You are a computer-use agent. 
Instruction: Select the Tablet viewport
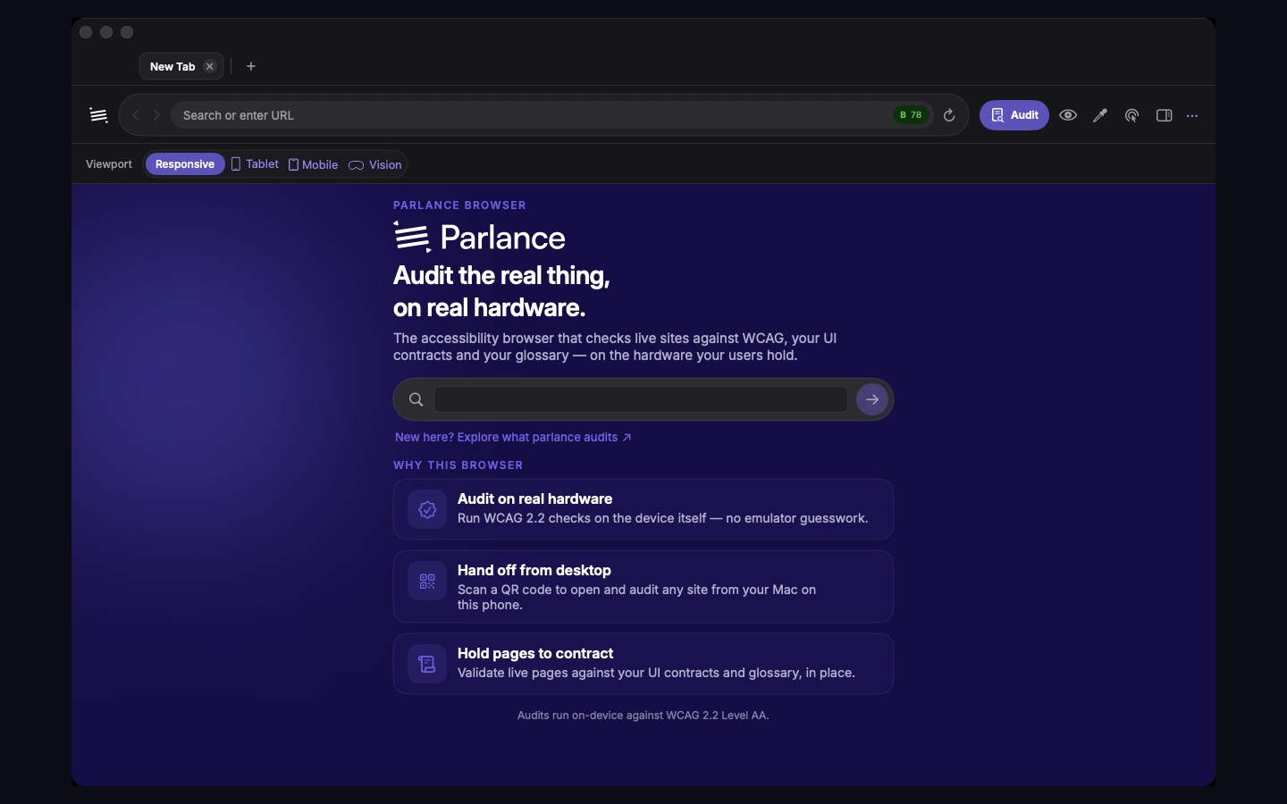[255, 164]
